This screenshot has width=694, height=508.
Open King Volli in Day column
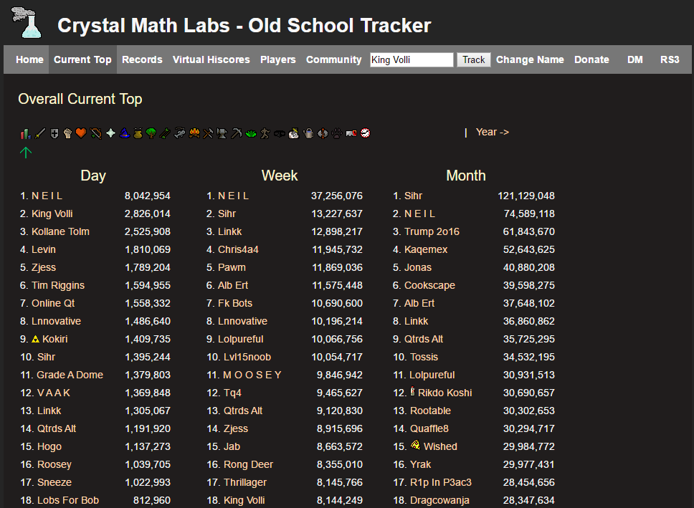52,214
